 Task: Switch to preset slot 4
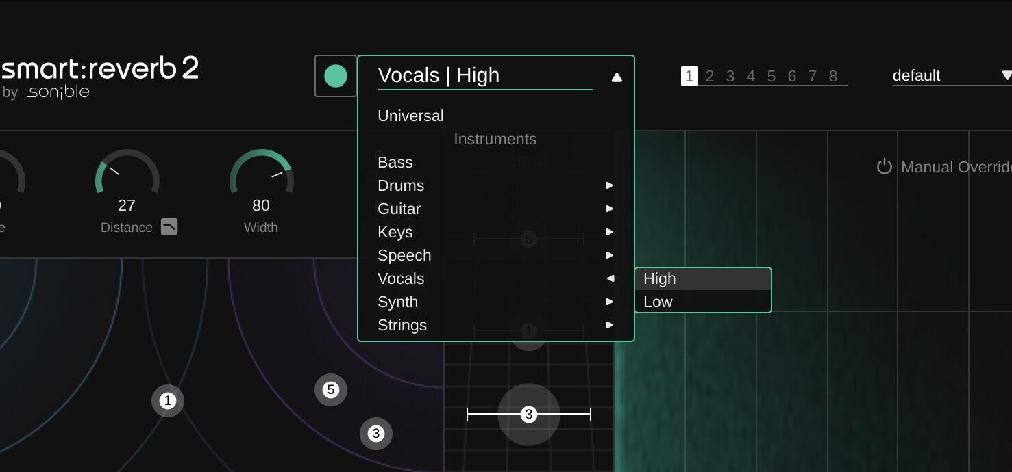click(751, 76)
